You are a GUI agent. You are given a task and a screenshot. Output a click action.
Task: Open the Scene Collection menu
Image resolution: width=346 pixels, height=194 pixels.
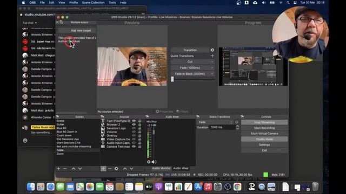(x=94, y=3)
